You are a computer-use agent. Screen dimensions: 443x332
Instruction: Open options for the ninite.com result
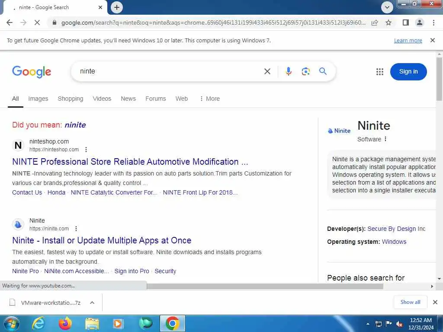point(76,229)
